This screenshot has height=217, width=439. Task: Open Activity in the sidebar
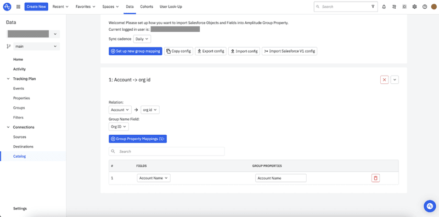(x=19, y=69)
